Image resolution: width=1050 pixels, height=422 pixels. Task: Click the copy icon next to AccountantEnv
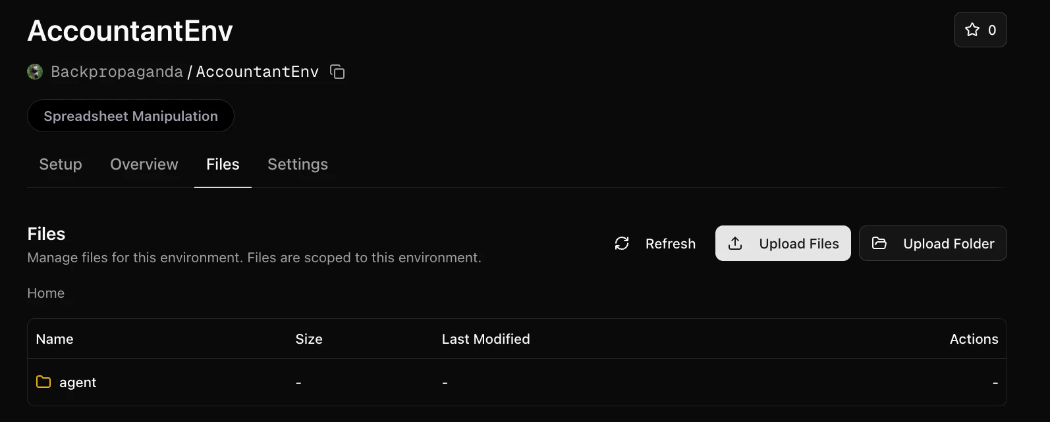(x=337, y=72)
